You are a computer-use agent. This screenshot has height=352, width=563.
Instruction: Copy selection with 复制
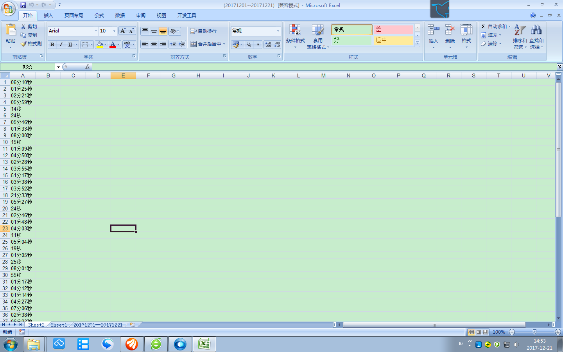click(30, 35)
